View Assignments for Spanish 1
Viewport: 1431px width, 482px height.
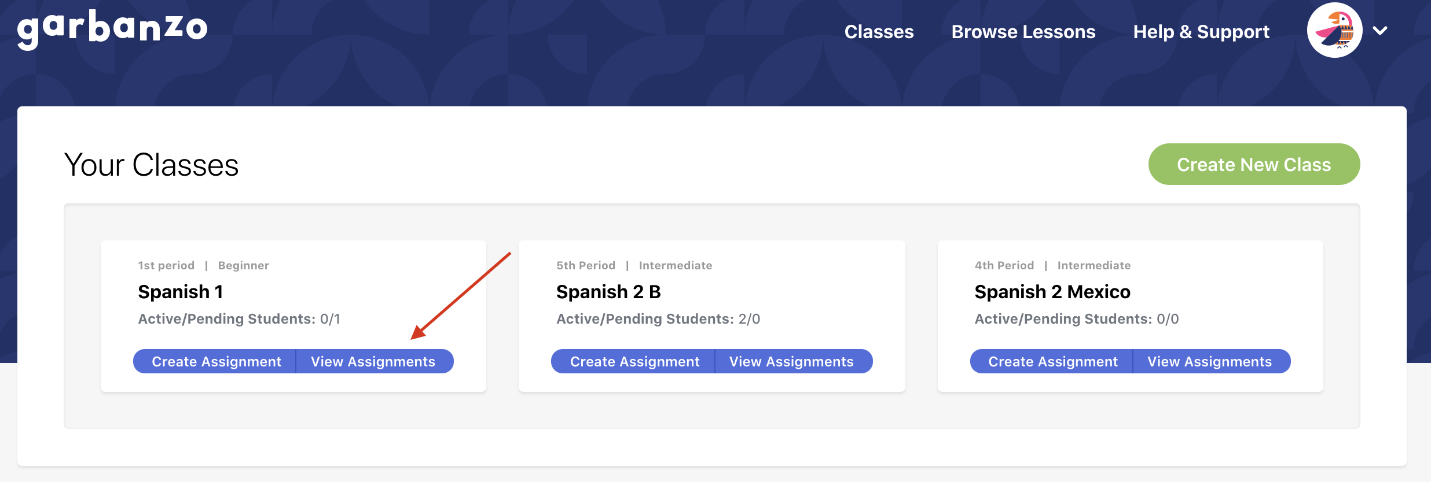(375, 361)
